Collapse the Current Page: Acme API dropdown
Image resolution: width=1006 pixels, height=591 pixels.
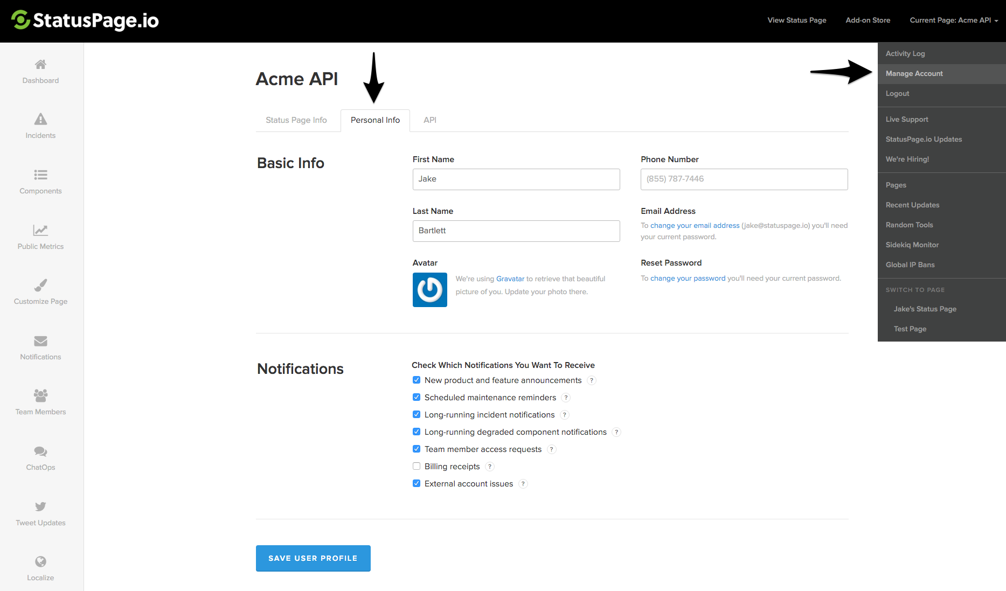click(x=954, y=20)
